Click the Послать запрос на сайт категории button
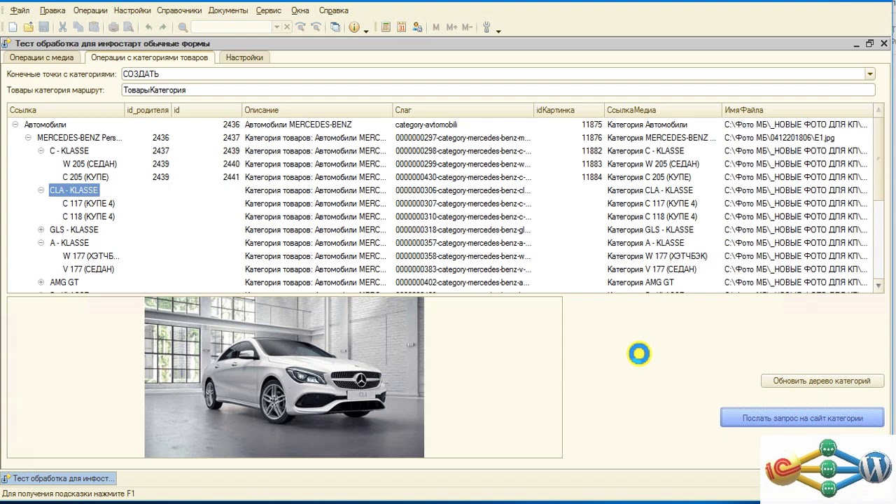Viewport: 896px width, 504px height. pos(802,418)
